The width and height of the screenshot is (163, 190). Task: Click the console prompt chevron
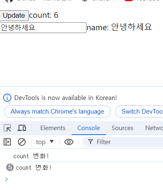click(7, 179)
